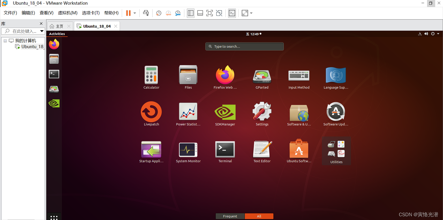Open the 编辑(E) menu
This screenshot has width=443, height=220.
28,13
